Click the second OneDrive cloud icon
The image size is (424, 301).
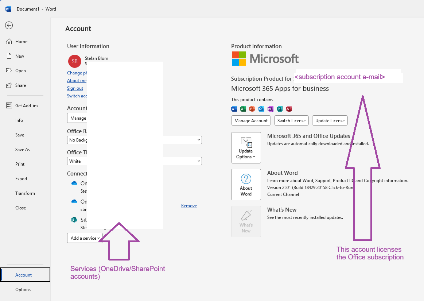pyautogui.click(x=74, y=201)
